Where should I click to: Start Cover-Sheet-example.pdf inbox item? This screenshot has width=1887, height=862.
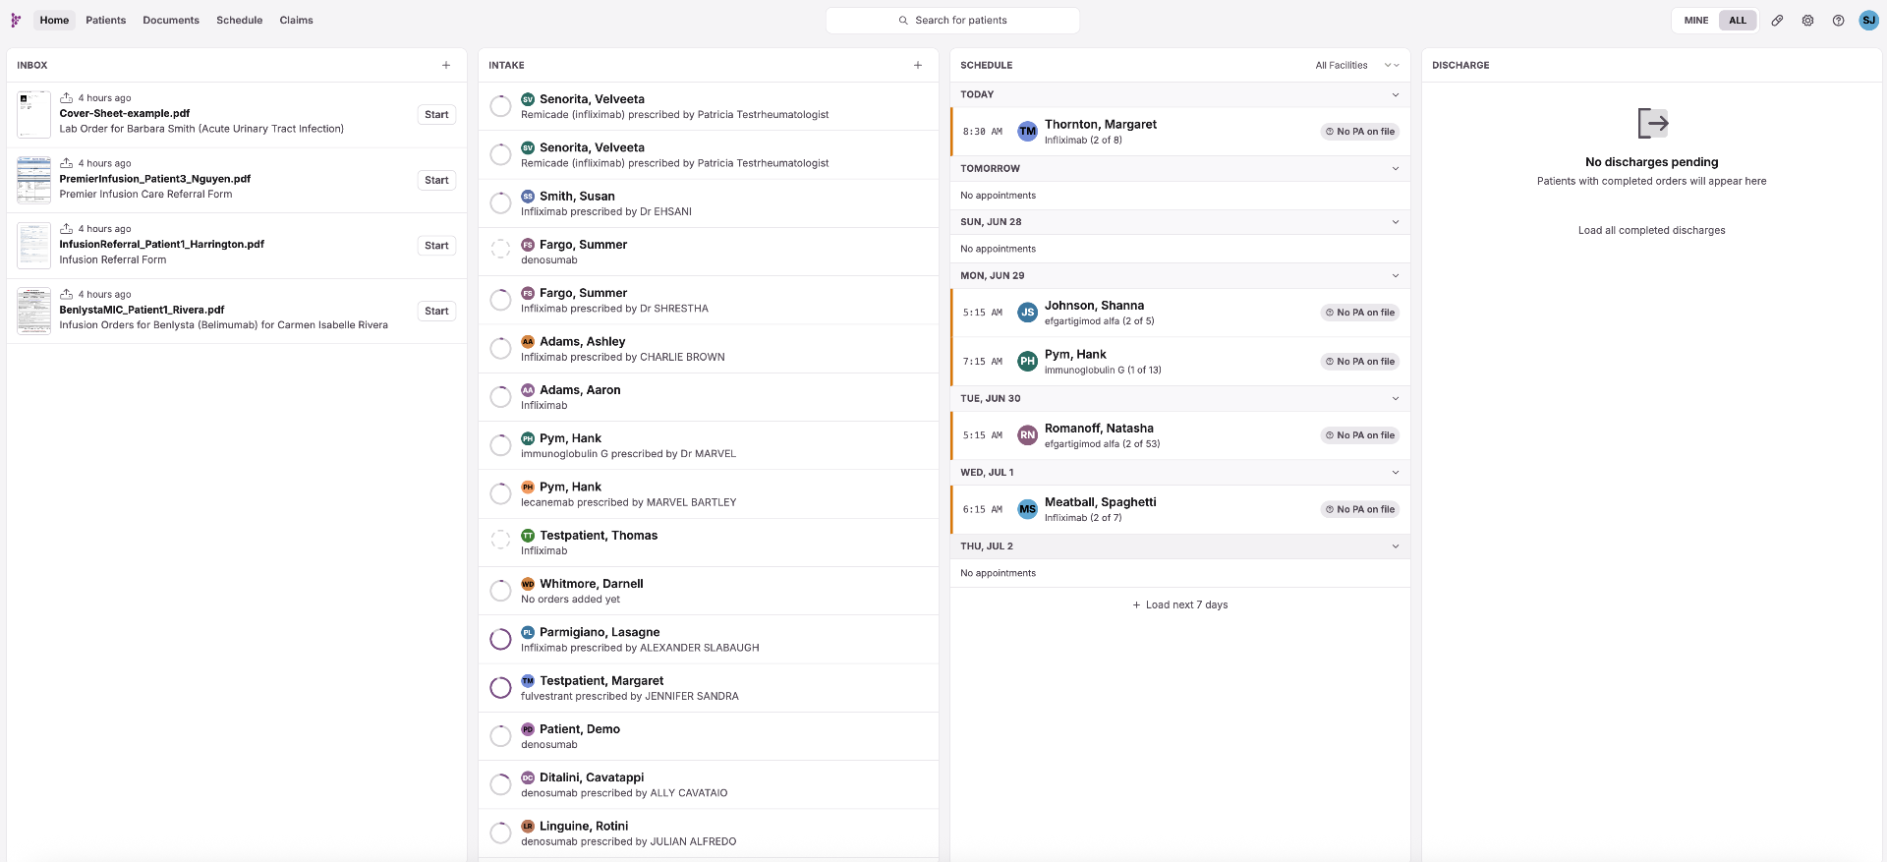[x=436, y=115]
